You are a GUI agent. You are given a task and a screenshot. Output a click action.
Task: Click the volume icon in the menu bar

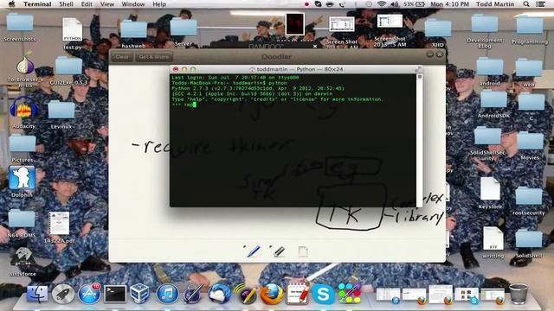click(x=395, y=4)
